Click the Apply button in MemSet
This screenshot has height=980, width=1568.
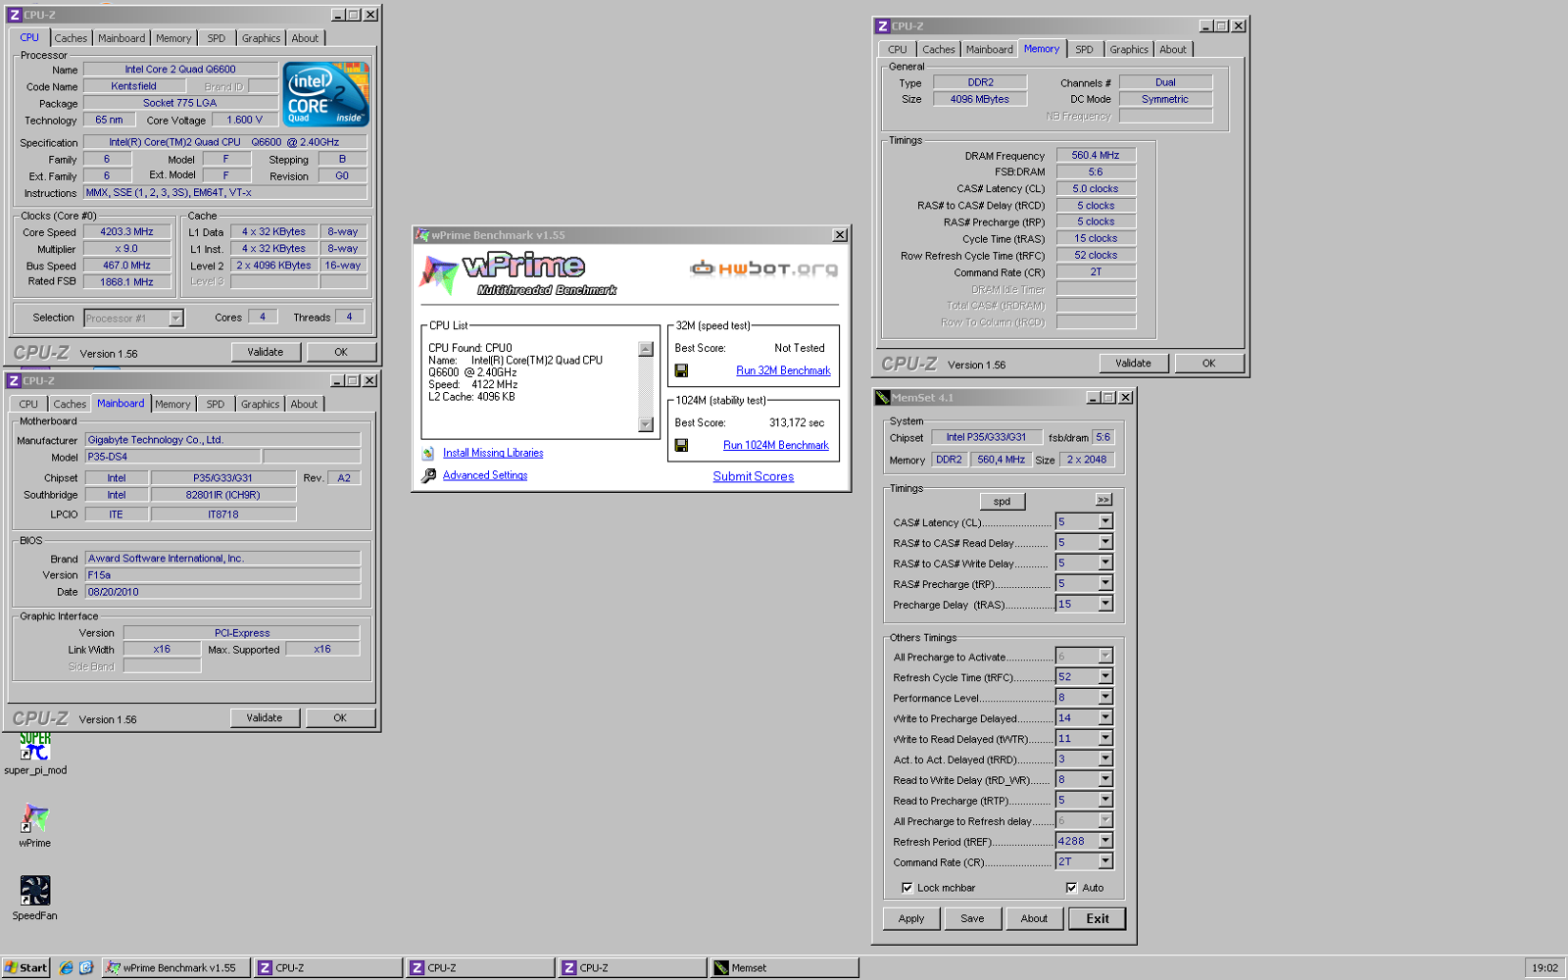(x=911, y=918)
